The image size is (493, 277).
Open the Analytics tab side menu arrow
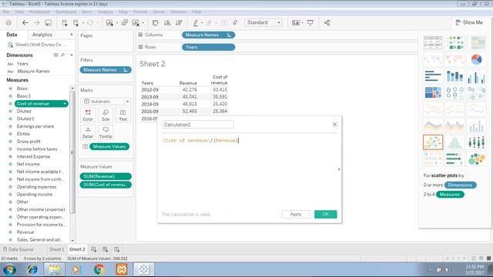(72, 35)
